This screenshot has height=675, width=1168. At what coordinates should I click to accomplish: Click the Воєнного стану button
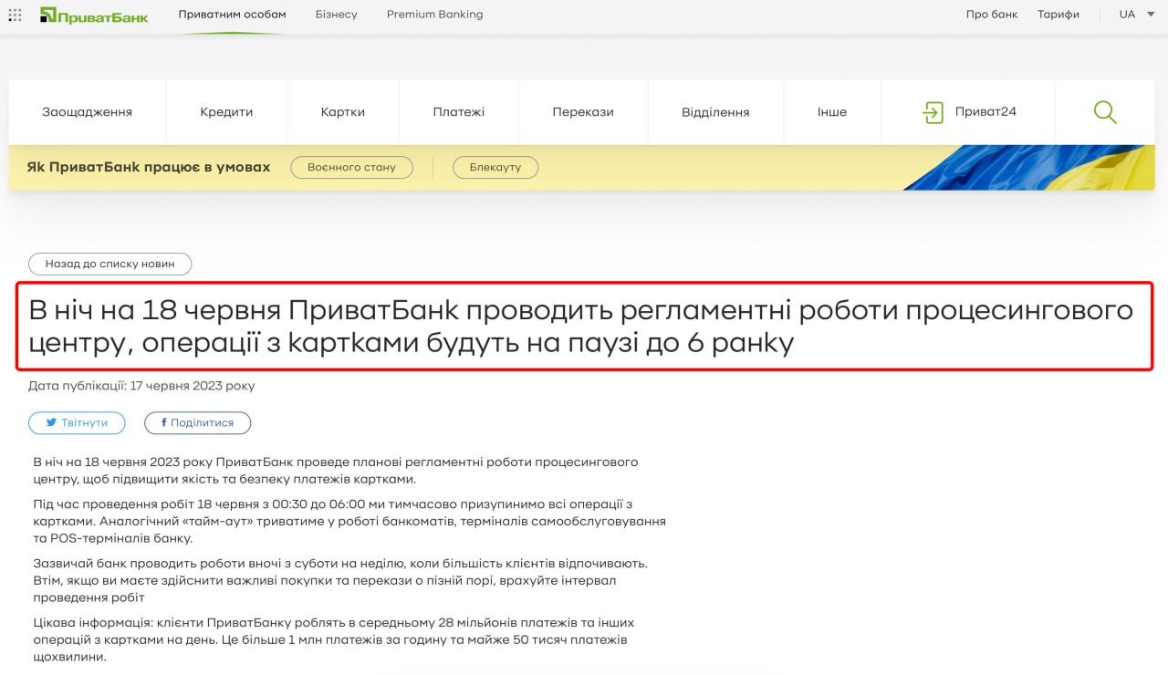(x=351, y=168)
